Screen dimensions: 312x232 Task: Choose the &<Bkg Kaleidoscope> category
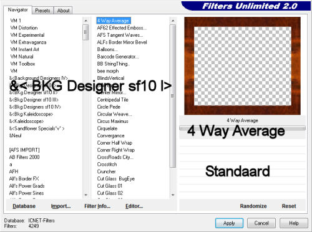point(31,114)
